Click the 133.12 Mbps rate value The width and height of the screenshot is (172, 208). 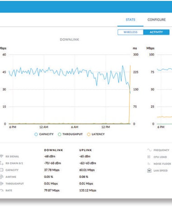pyautogui.click(x=88, y=190)
